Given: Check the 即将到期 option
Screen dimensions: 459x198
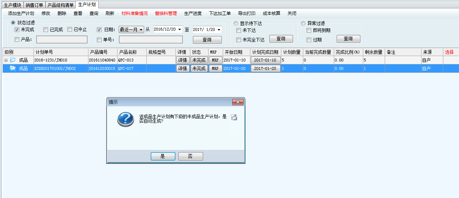Looking at the screenshot, I should tap(309, 31).
